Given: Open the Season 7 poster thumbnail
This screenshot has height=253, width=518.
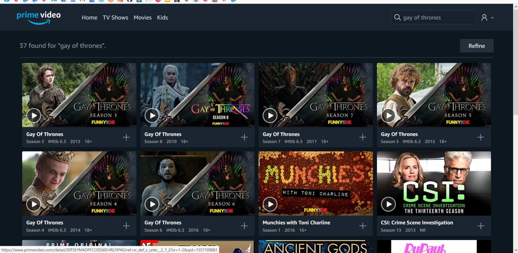Looking at the screenshot, I should point(316,95).
